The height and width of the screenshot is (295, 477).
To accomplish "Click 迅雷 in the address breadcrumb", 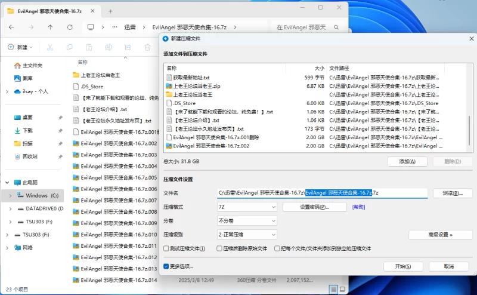I will pos(130,27).
